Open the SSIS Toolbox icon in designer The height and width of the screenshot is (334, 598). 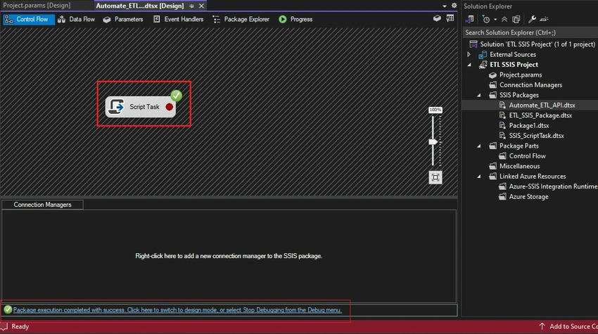437,18
